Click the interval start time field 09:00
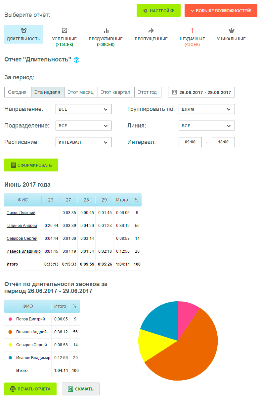 [x=190, y=142]
